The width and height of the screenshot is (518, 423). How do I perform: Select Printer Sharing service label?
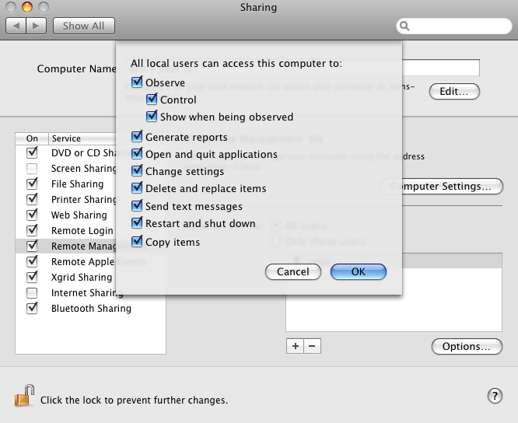tap(83, 199)
